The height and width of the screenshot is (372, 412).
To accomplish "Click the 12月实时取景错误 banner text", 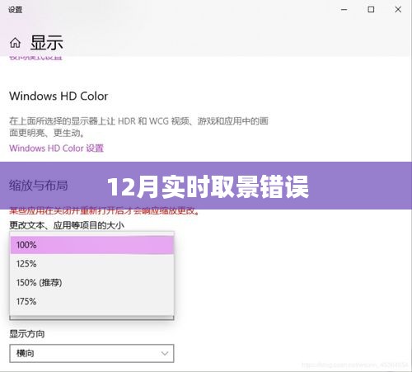I will coord(208,187).
